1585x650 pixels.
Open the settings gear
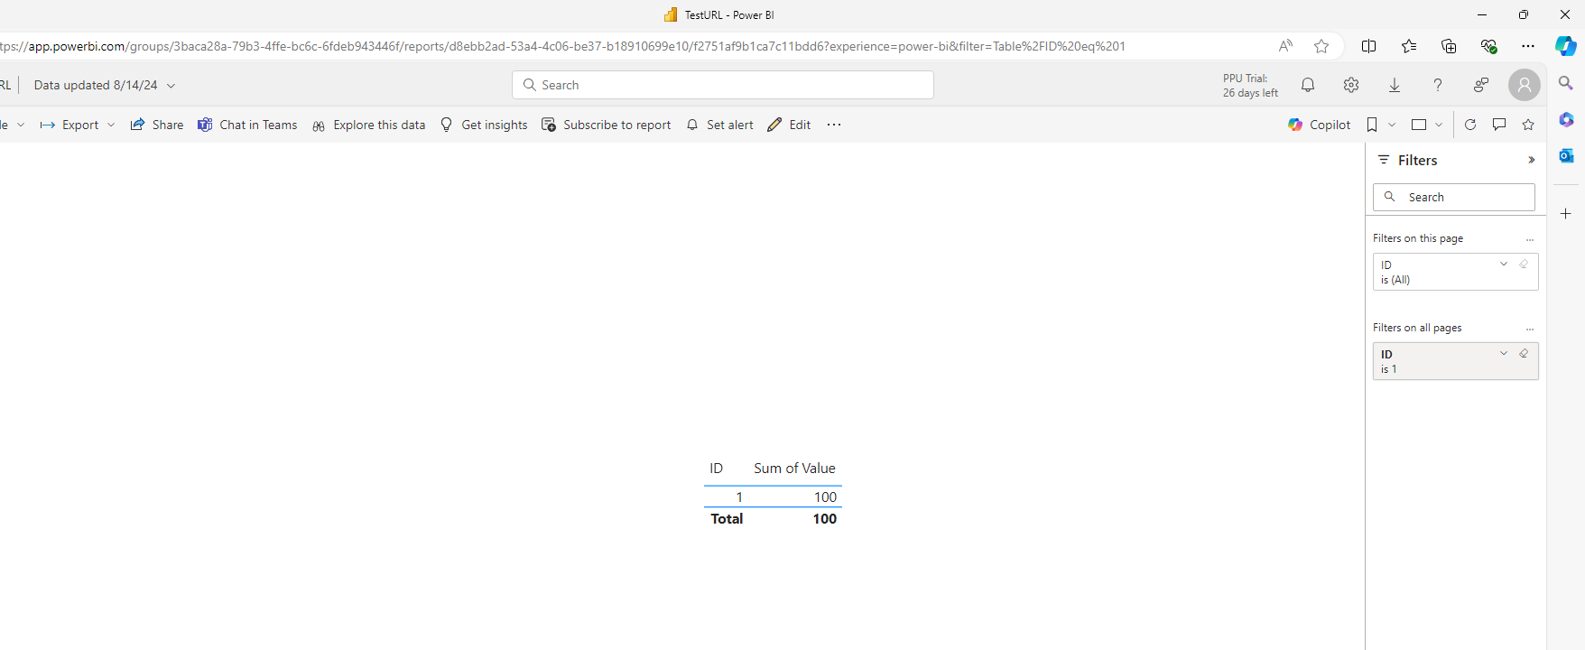click(x=1350, y=85)
